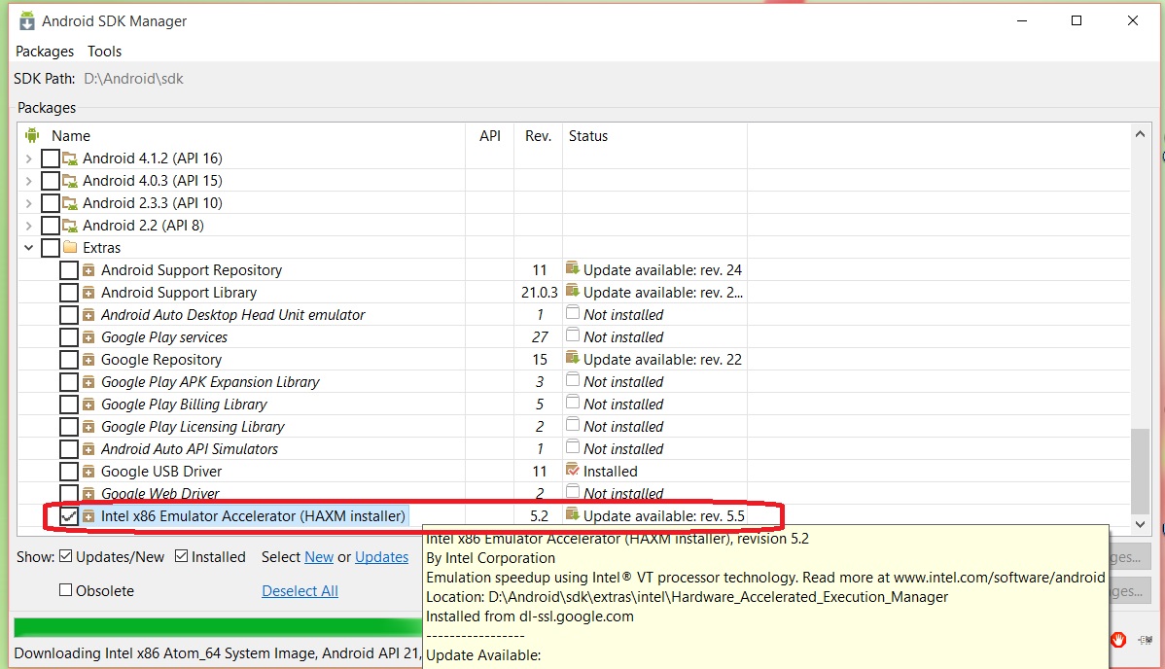This screenshot has width=1165, height=669.
Task: Click the package icon for Android Support Library
Action: [88, 292]
